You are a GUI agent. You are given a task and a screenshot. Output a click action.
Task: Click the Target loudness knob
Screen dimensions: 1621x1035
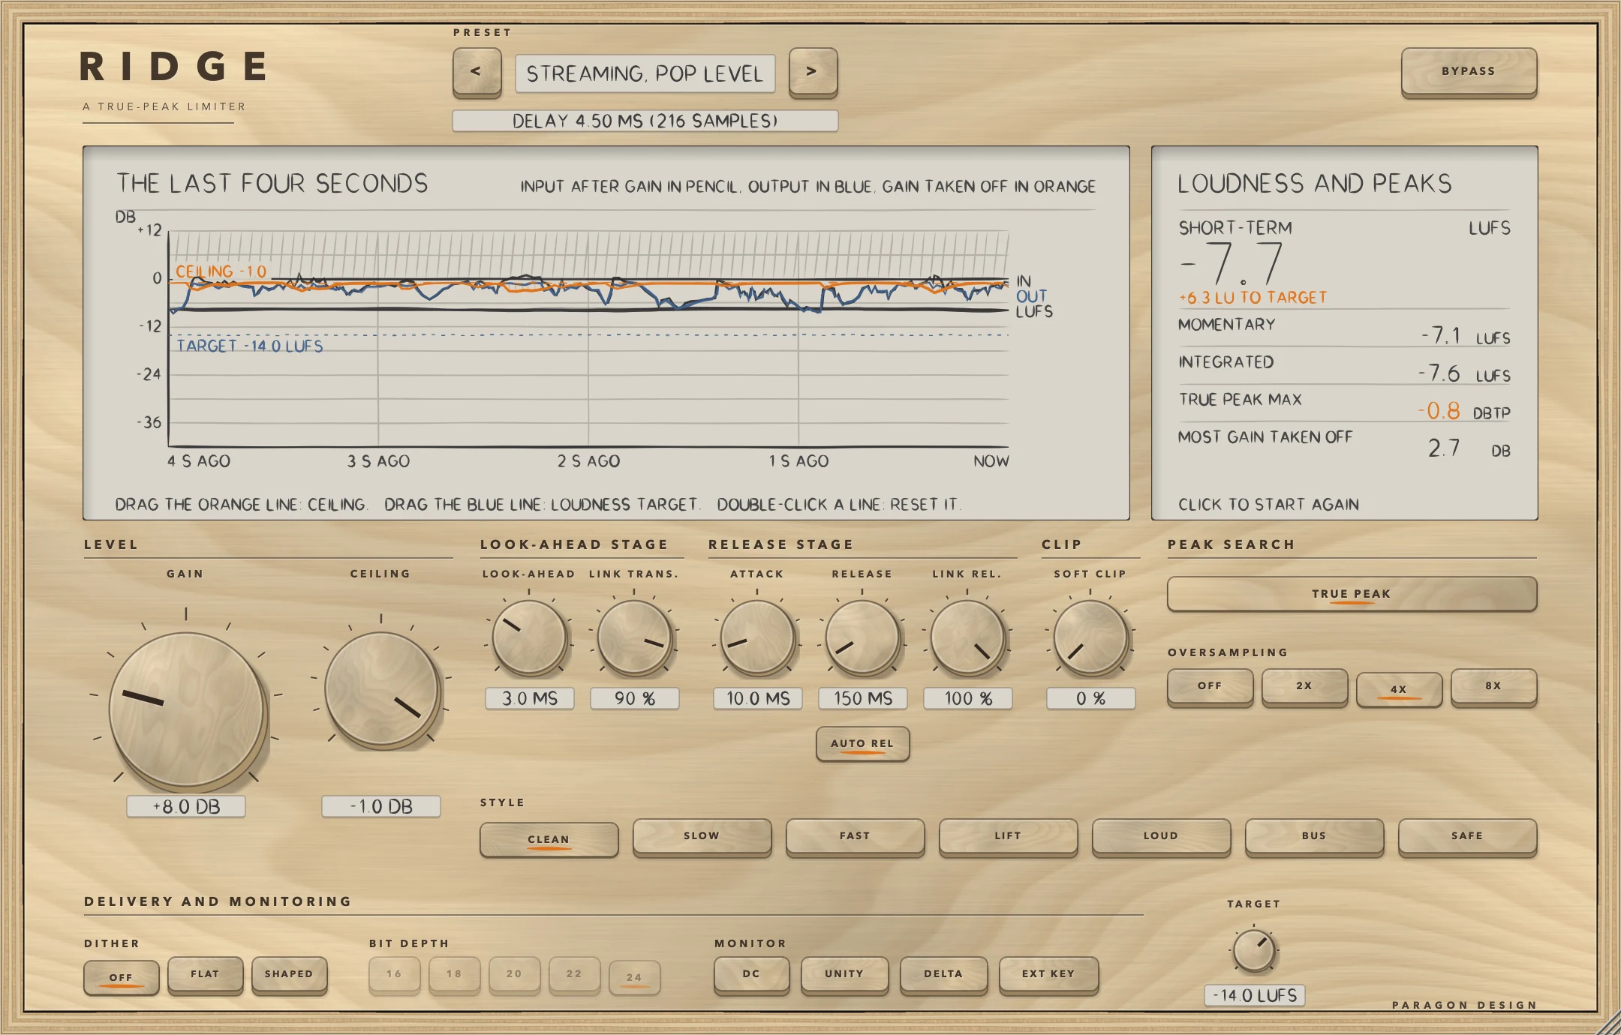(1254, 950)
